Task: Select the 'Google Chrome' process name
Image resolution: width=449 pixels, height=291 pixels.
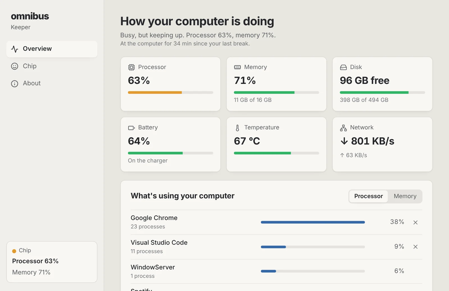Action: pyautogui.click(x=154, y=218)
